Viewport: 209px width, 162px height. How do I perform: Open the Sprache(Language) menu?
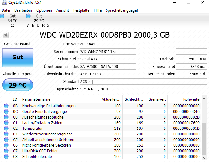(x=122, y=10)
